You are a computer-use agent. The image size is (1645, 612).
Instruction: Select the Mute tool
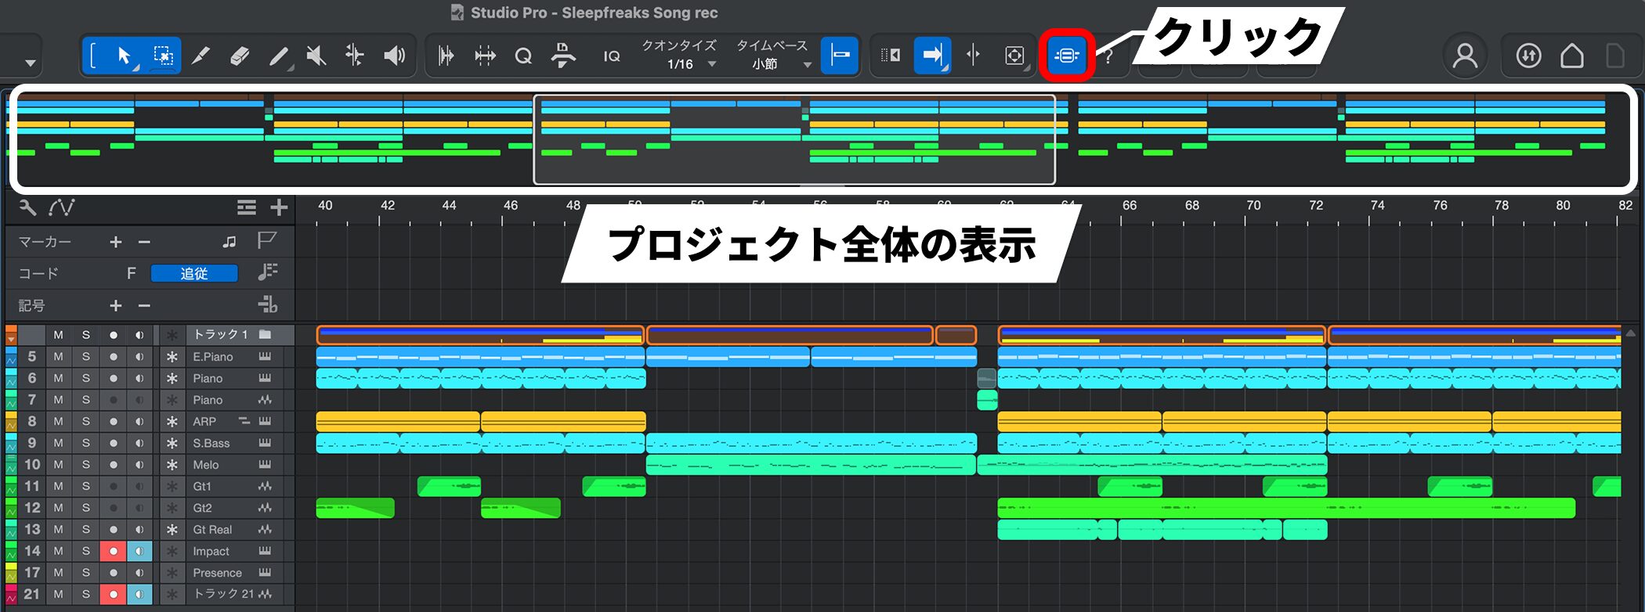tap(316, 56)
